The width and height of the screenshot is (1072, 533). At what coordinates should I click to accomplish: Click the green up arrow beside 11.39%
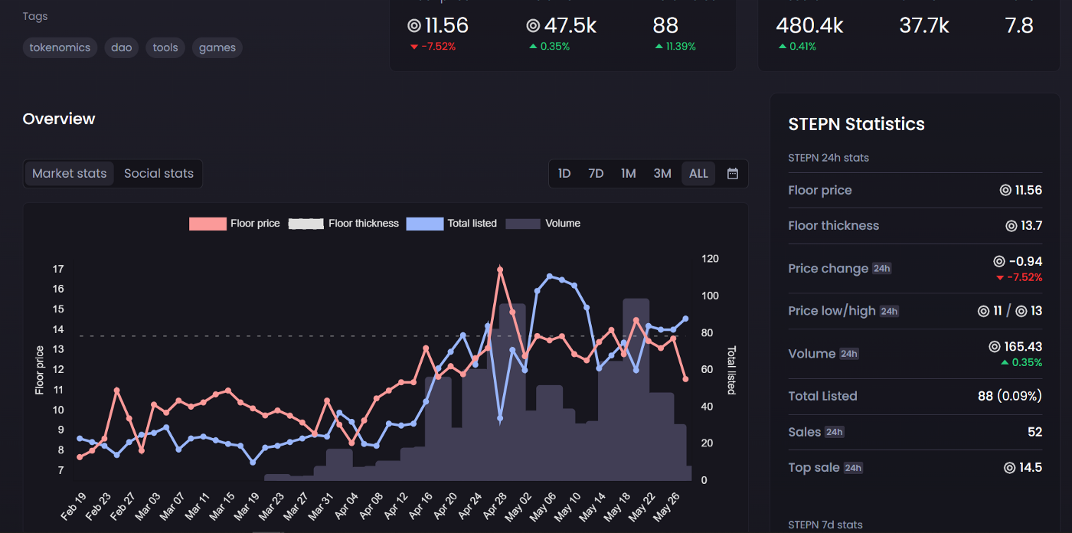click(659, 47)
